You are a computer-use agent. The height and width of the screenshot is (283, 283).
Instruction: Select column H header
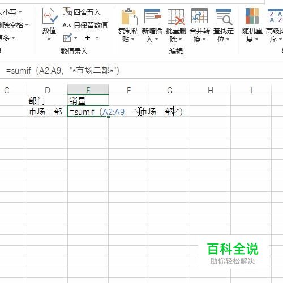click(x=211, y=90)
